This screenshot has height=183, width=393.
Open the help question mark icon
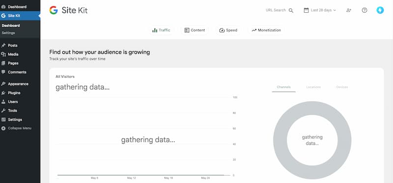click(x=365, y=10)
